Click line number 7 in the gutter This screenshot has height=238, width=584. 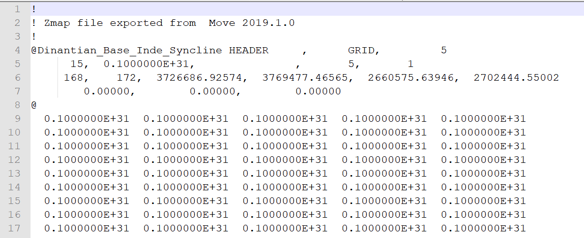coord(17,91)
